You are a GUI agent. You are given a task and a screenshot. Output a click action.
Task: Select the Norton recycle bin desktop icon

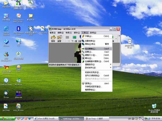pyautogui.click(x=154, y=109)
